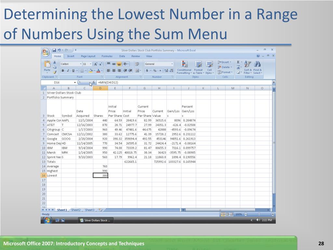Viewport: 333px width, 250px height.
Task: Customize Quick Access Toolbar dropdown
Action: tap(75, 50)
